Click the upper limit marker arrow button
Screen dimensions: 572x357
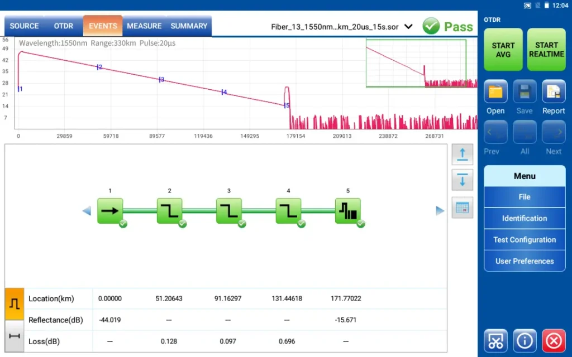(462, 155)
